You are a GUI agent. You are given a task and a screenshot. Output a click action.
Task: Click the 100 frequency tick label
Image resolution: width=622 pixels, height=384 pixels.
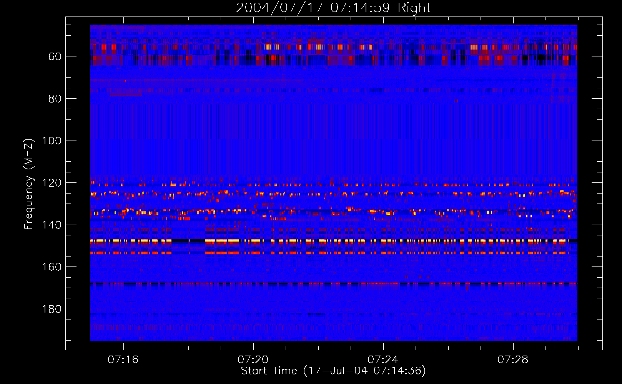tap(52, 141)
